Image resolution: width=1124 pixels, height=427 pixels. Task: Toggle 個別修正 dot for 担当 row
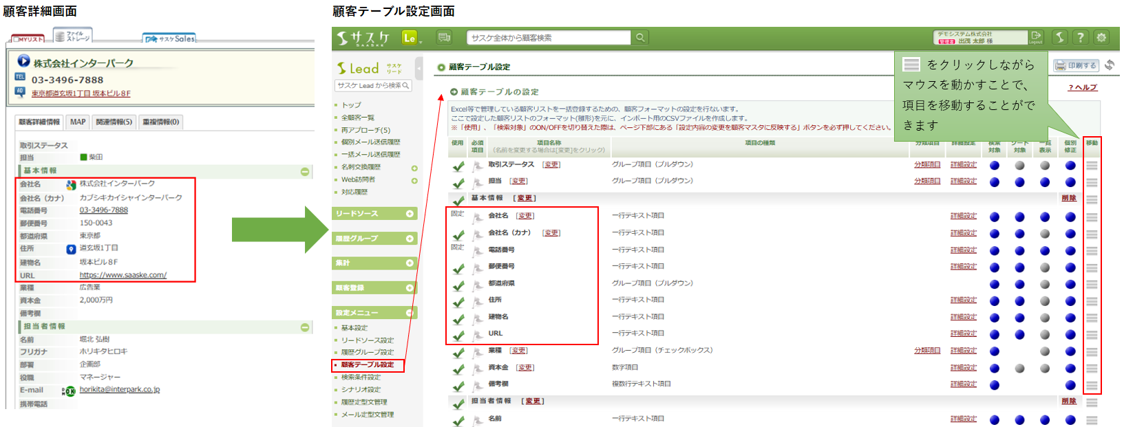pyautogui.click(x=1070, y=182)
